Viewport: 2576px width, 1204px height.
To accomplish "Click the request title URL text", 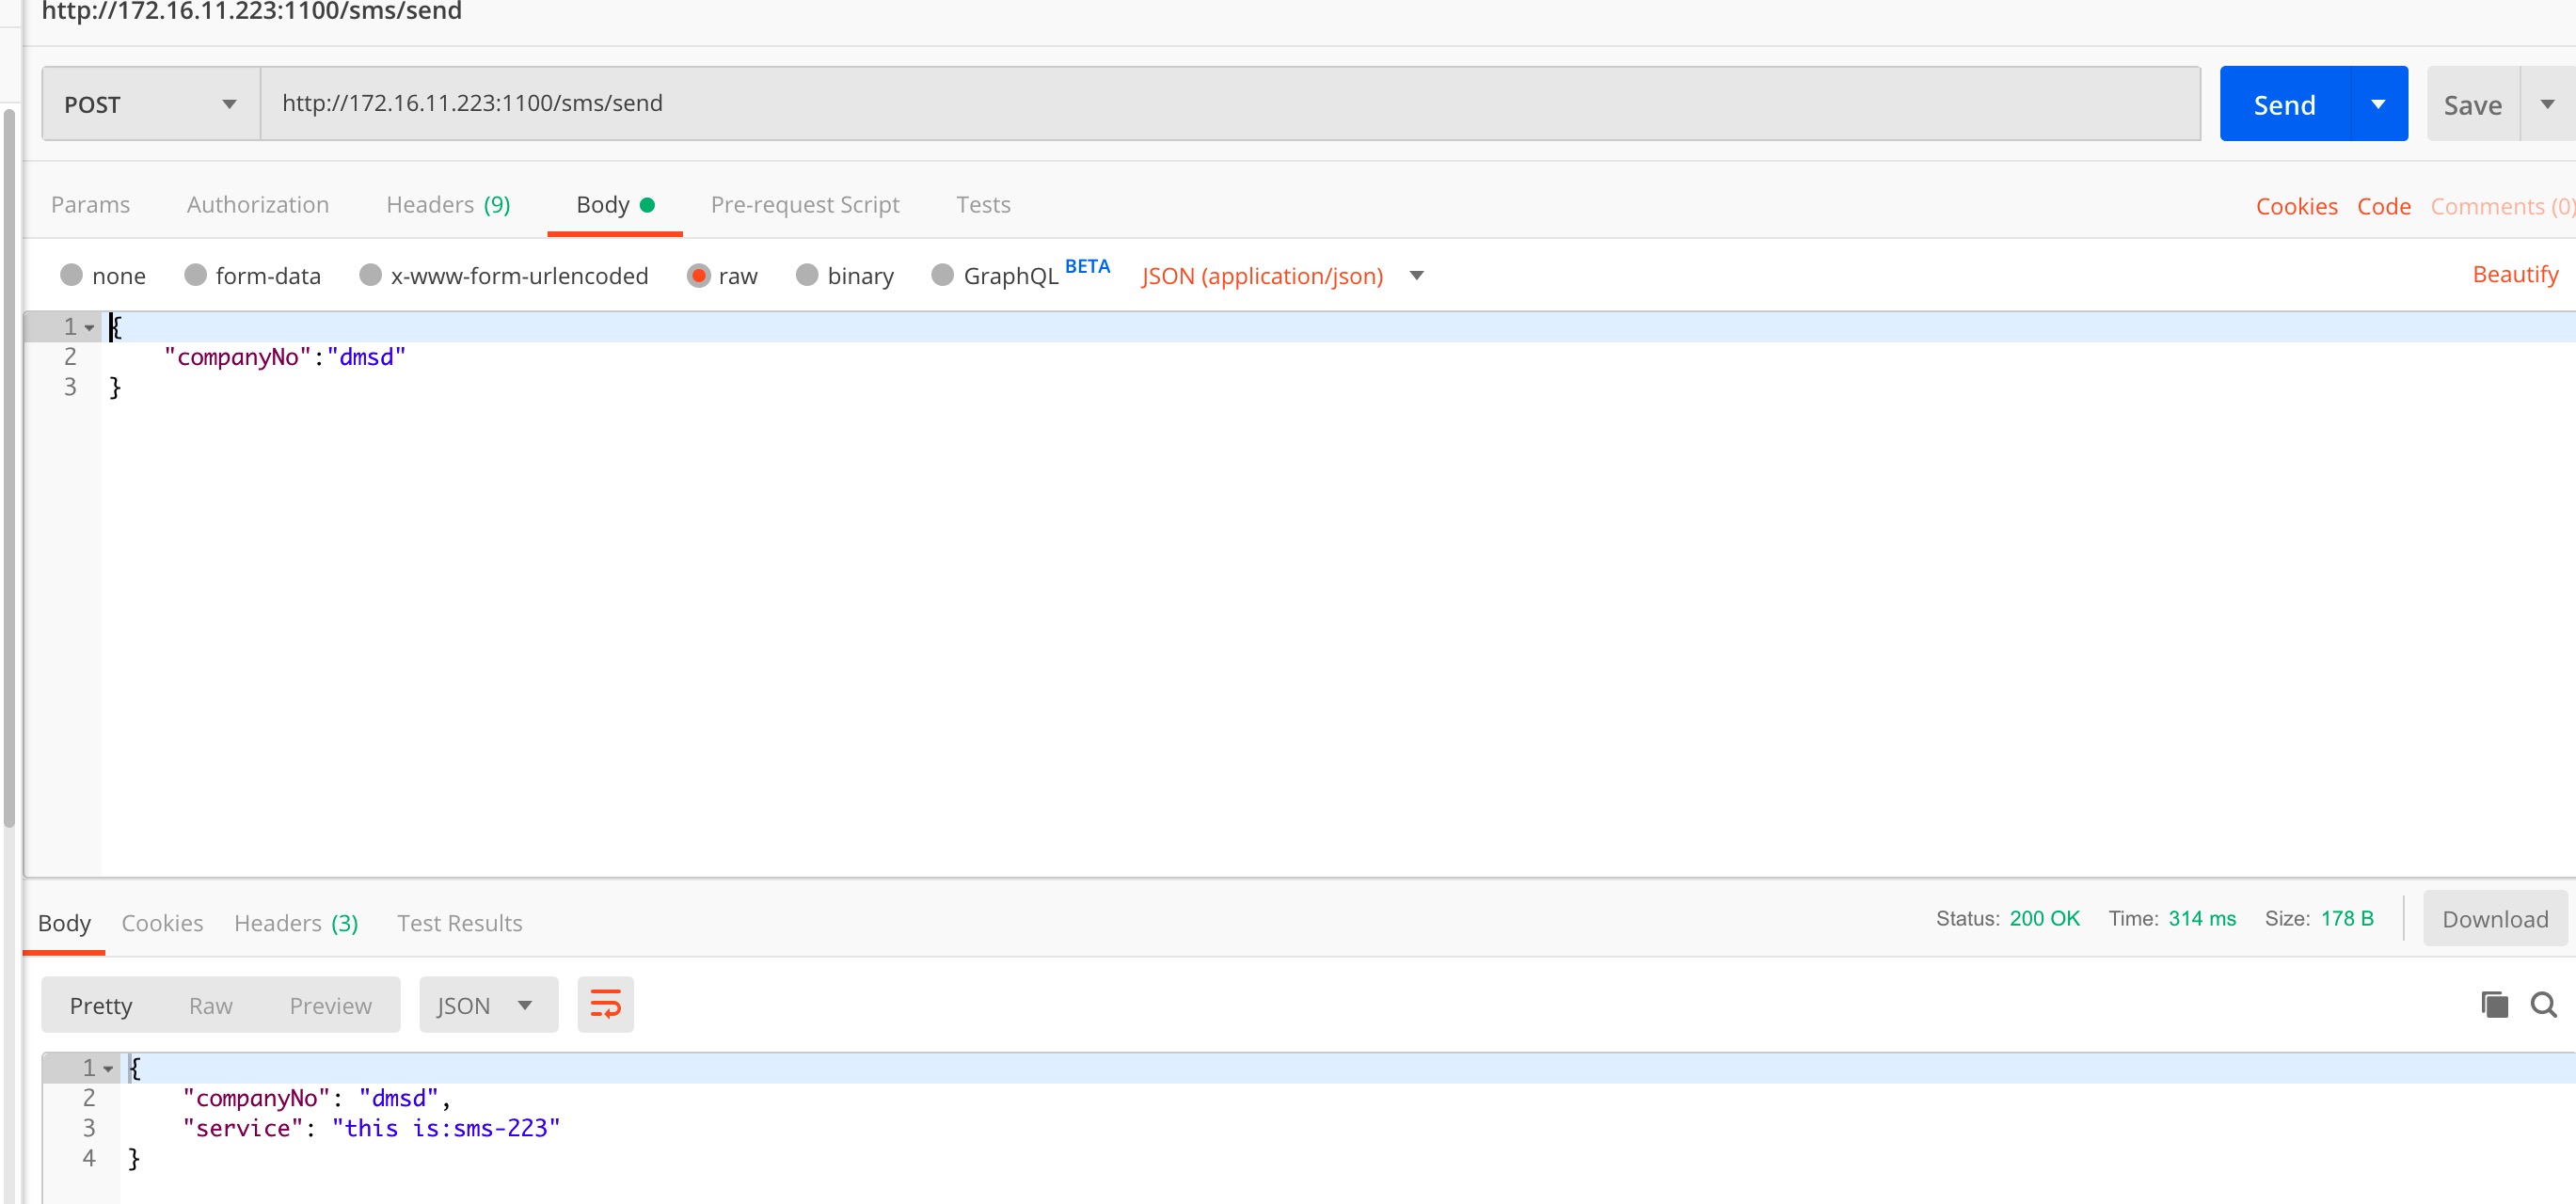I will tap(252, 11).
